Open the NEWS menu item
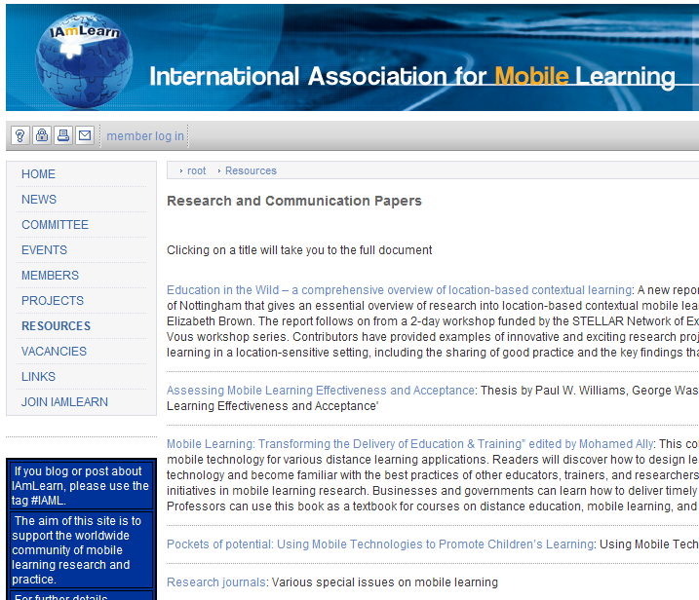The height and width of the screenshot is (600, 699). point(39,200)
